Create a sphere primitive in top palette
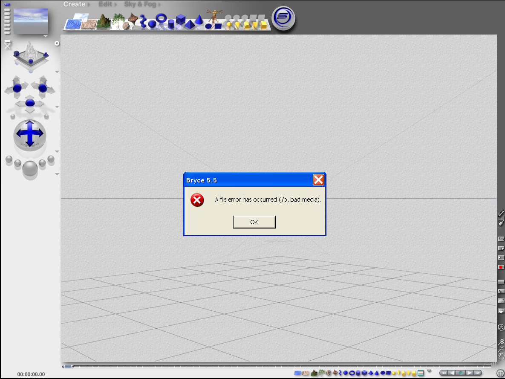The height and width of the screenshot is (379, 505). tap(152, 24)
